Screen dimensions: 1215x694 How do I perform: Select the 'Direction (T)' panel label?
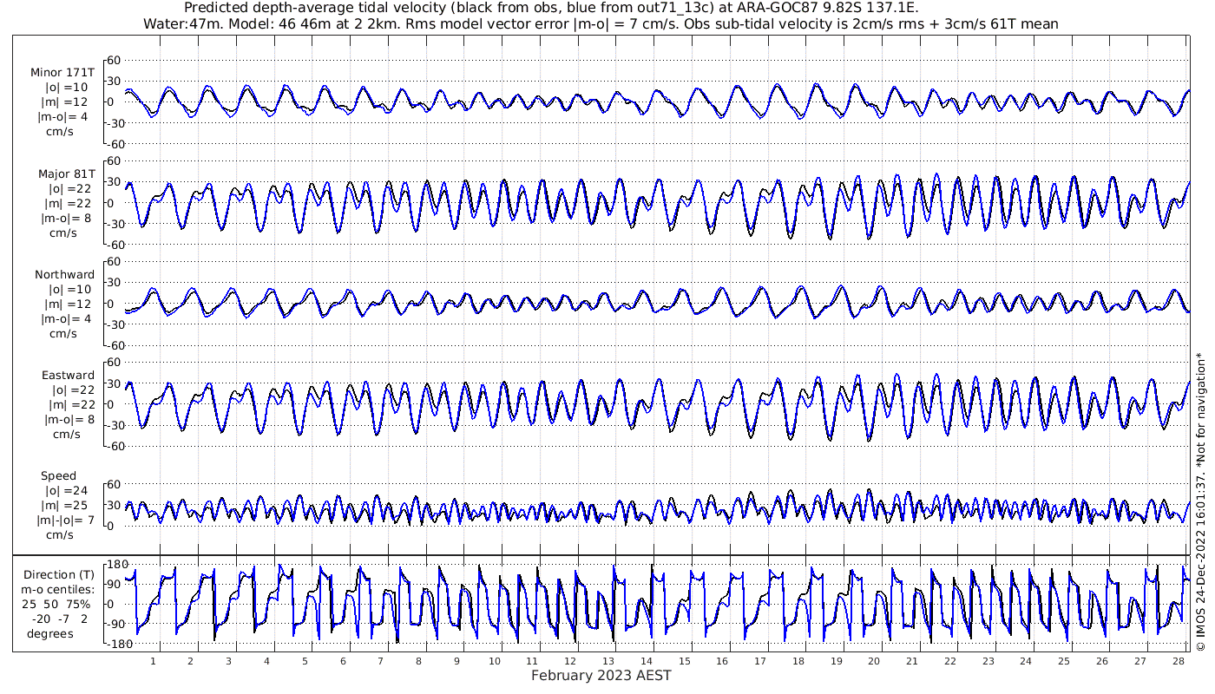pyautogui.click(x=59, y=574)
